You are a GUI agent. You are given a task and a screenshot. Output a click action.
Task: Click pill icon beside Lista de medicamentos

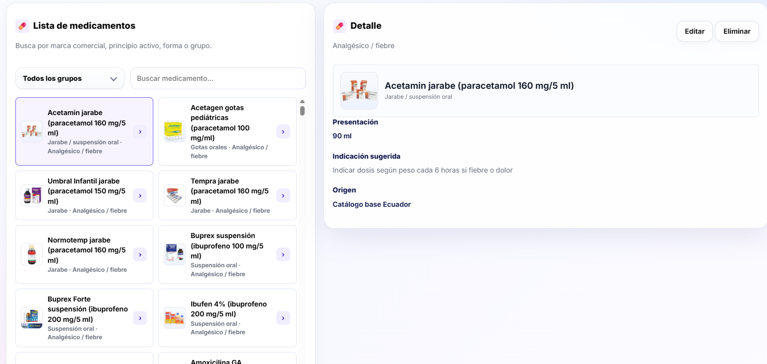point(22,26)
